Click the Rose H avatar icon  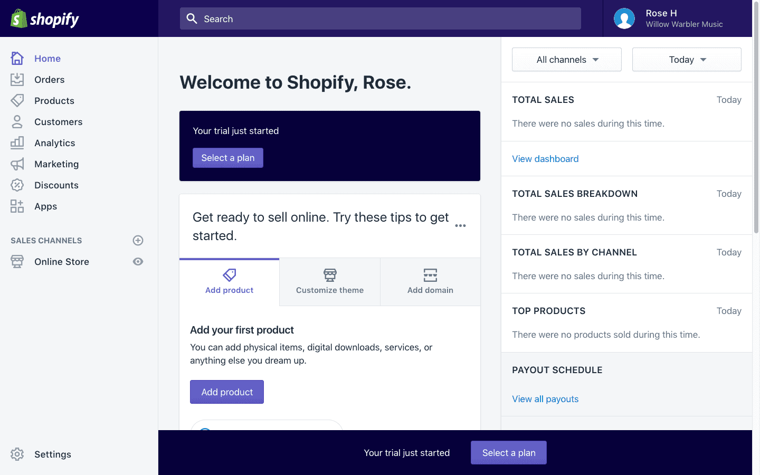(x=624, y=18)
